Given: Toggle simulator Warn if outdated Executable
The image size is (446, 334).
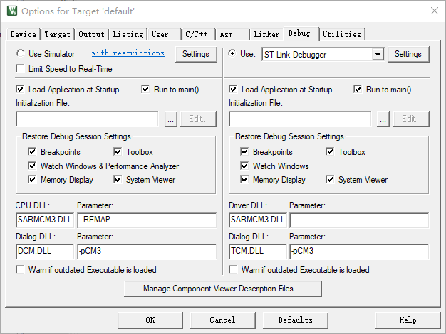Looking at the screenshot, I should coord(20,269).
